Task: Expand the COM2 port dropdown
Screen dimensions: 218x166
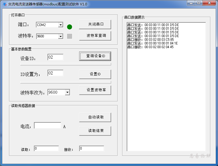Action: point(61,25)
